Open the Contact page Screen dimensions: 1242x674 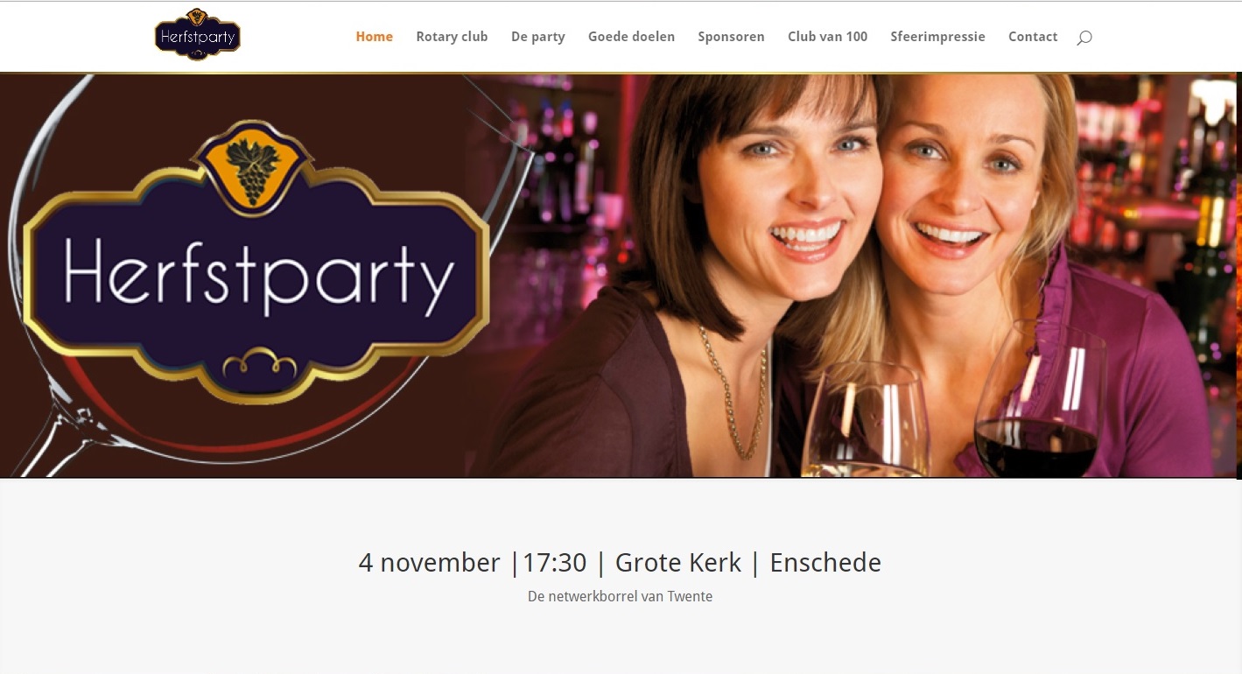click(1033, 37)
